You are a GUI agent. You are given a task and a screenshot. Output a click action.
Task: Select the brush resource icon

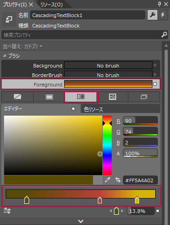pos(144,97)
